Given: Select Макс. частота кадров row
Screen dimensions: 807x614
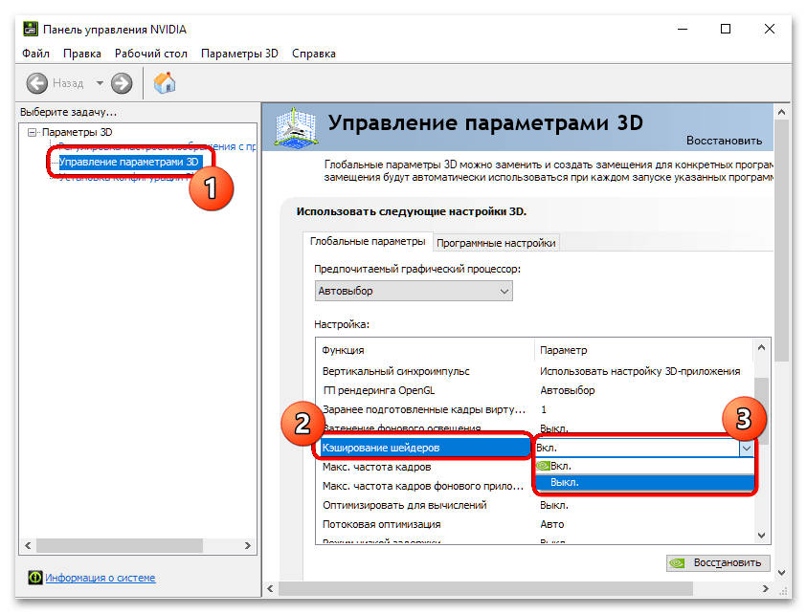Looking at the screenshot, I should (x=376, y=467).
